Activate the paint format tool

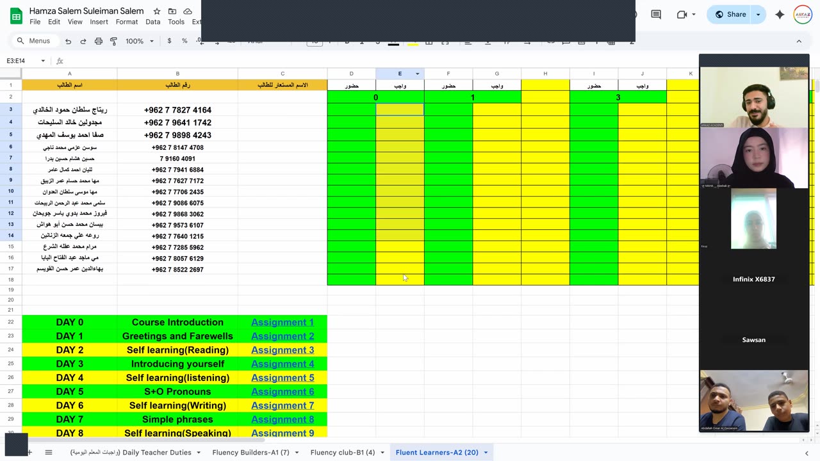pyautogui.click(x=114, y=41)
